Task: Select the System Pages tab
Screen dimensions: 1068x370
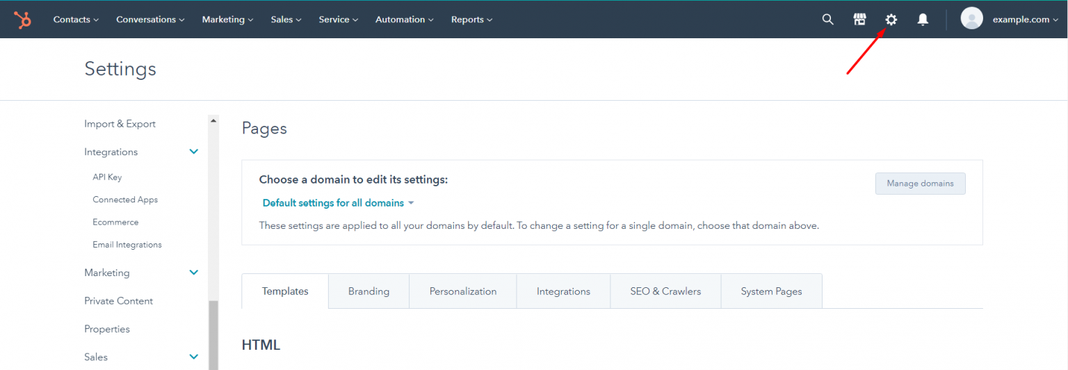Action: coord(771,291)
